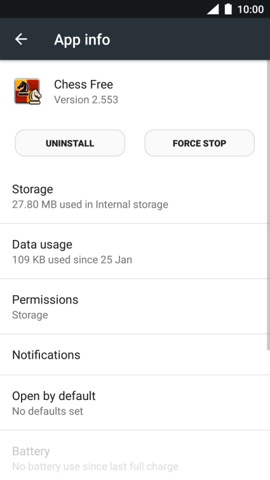Force stop the Chess Free app
270x480 pixels.
coord(199,143)
